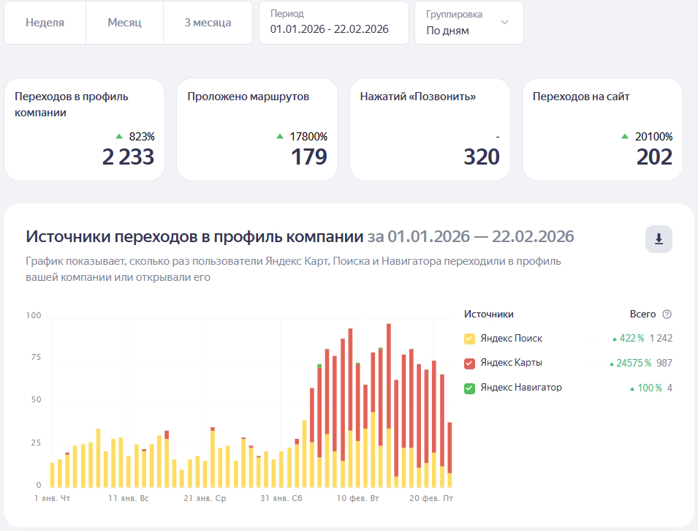Expand the Группировка dropdown
Image resolution: width=698 pixels, height=531 pixels.
469,23
